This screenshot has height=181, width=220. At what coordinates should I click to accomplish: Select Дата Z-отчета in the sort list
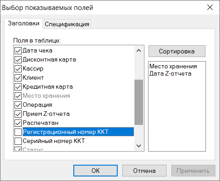tap(170, 74)
